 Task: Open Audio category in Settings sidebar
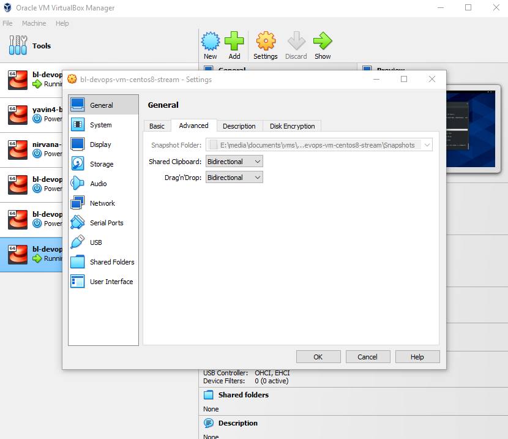click(x=103, y=183)
